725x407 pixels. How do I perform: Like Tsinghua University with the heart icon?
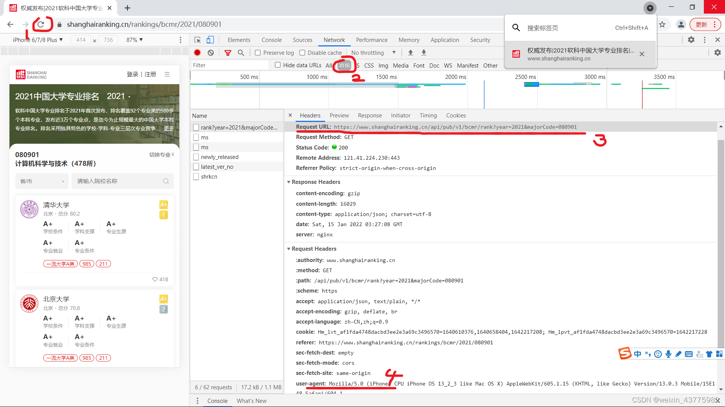[155, 279]
